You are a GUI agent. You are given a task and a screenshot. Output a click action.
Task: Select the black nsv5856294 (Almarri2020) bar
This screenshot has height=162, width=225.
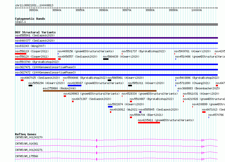pyautogui.click(x=30, y=86)
